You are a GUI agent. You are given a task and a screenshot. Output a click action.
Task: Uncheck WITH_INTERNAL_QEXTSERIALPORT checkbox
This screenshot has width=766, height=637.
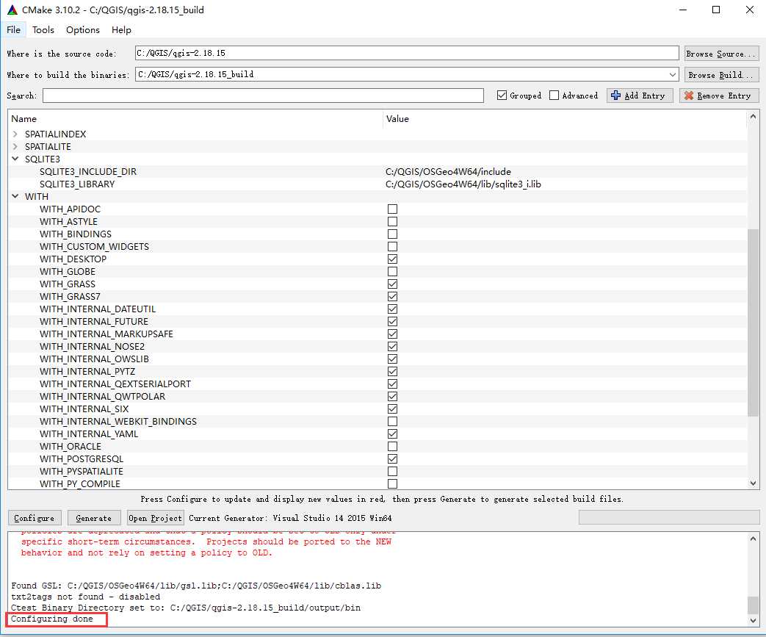(392, 384)
